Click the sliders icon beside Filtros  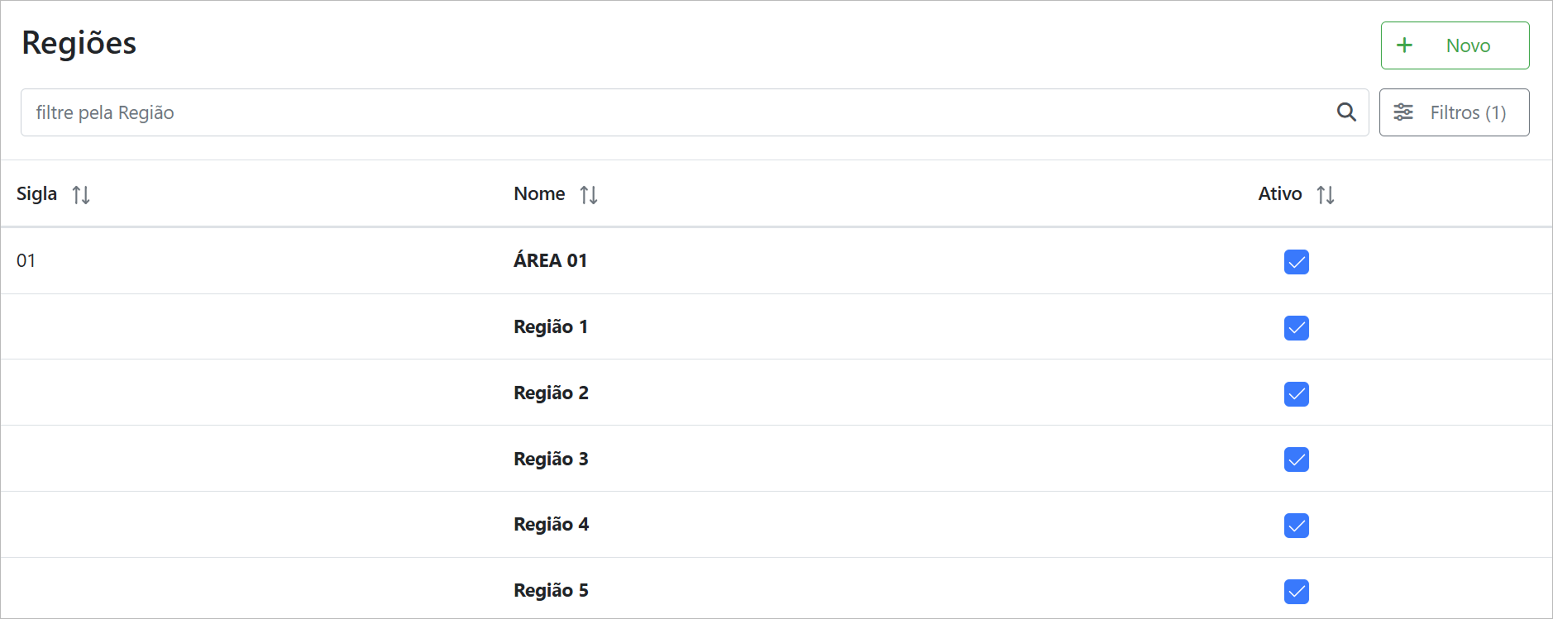[1403, 112]
